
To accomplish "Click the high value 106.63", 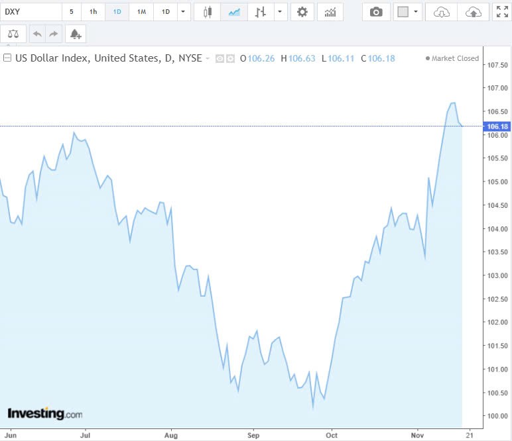I will pos(302,59).
